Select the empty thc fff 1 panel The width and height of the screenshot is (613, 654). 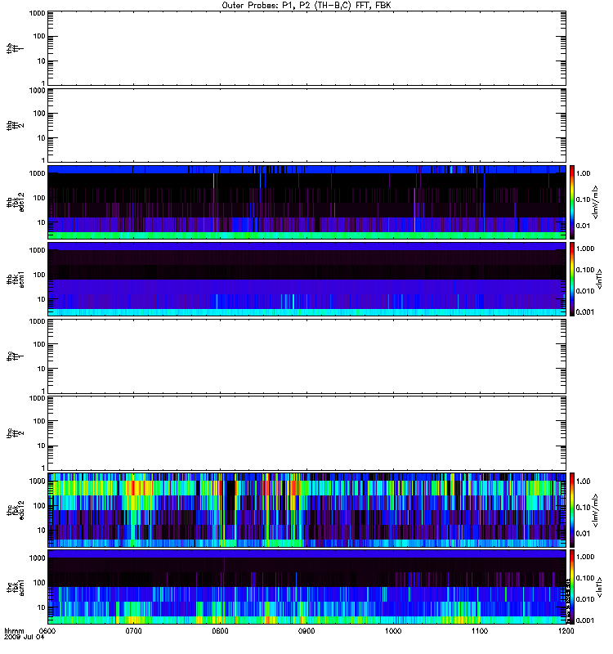(306, 356)
